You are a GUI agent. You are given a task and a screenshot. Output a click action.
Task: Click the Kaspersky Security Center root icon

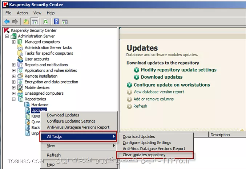point(7,30)
